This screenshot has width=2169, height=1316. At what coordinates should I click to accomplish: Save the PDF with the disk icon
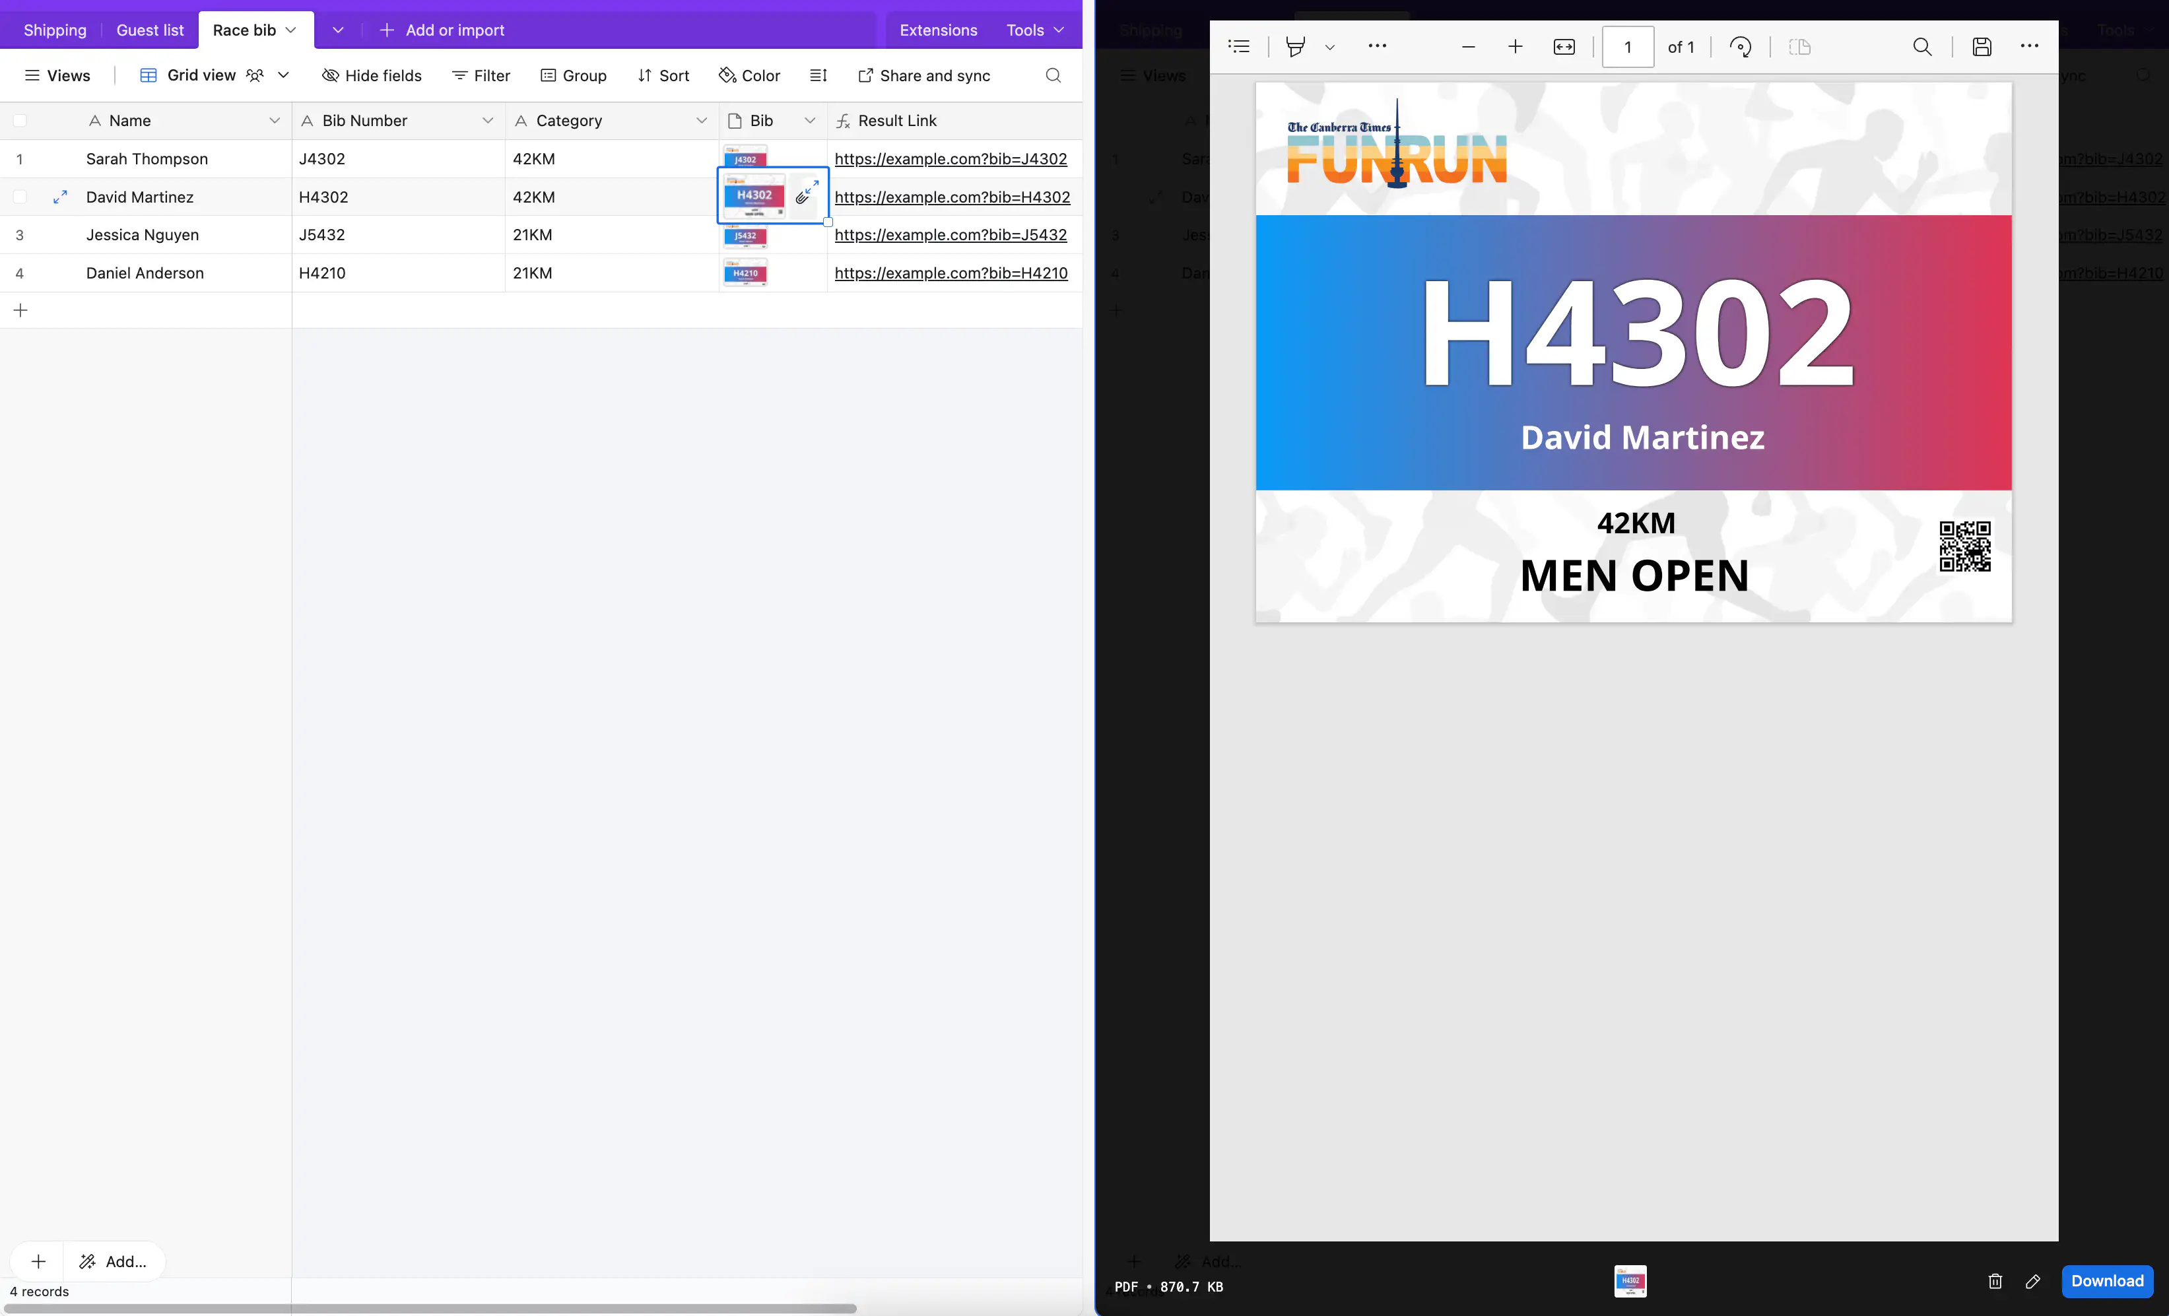(1982, 47)
